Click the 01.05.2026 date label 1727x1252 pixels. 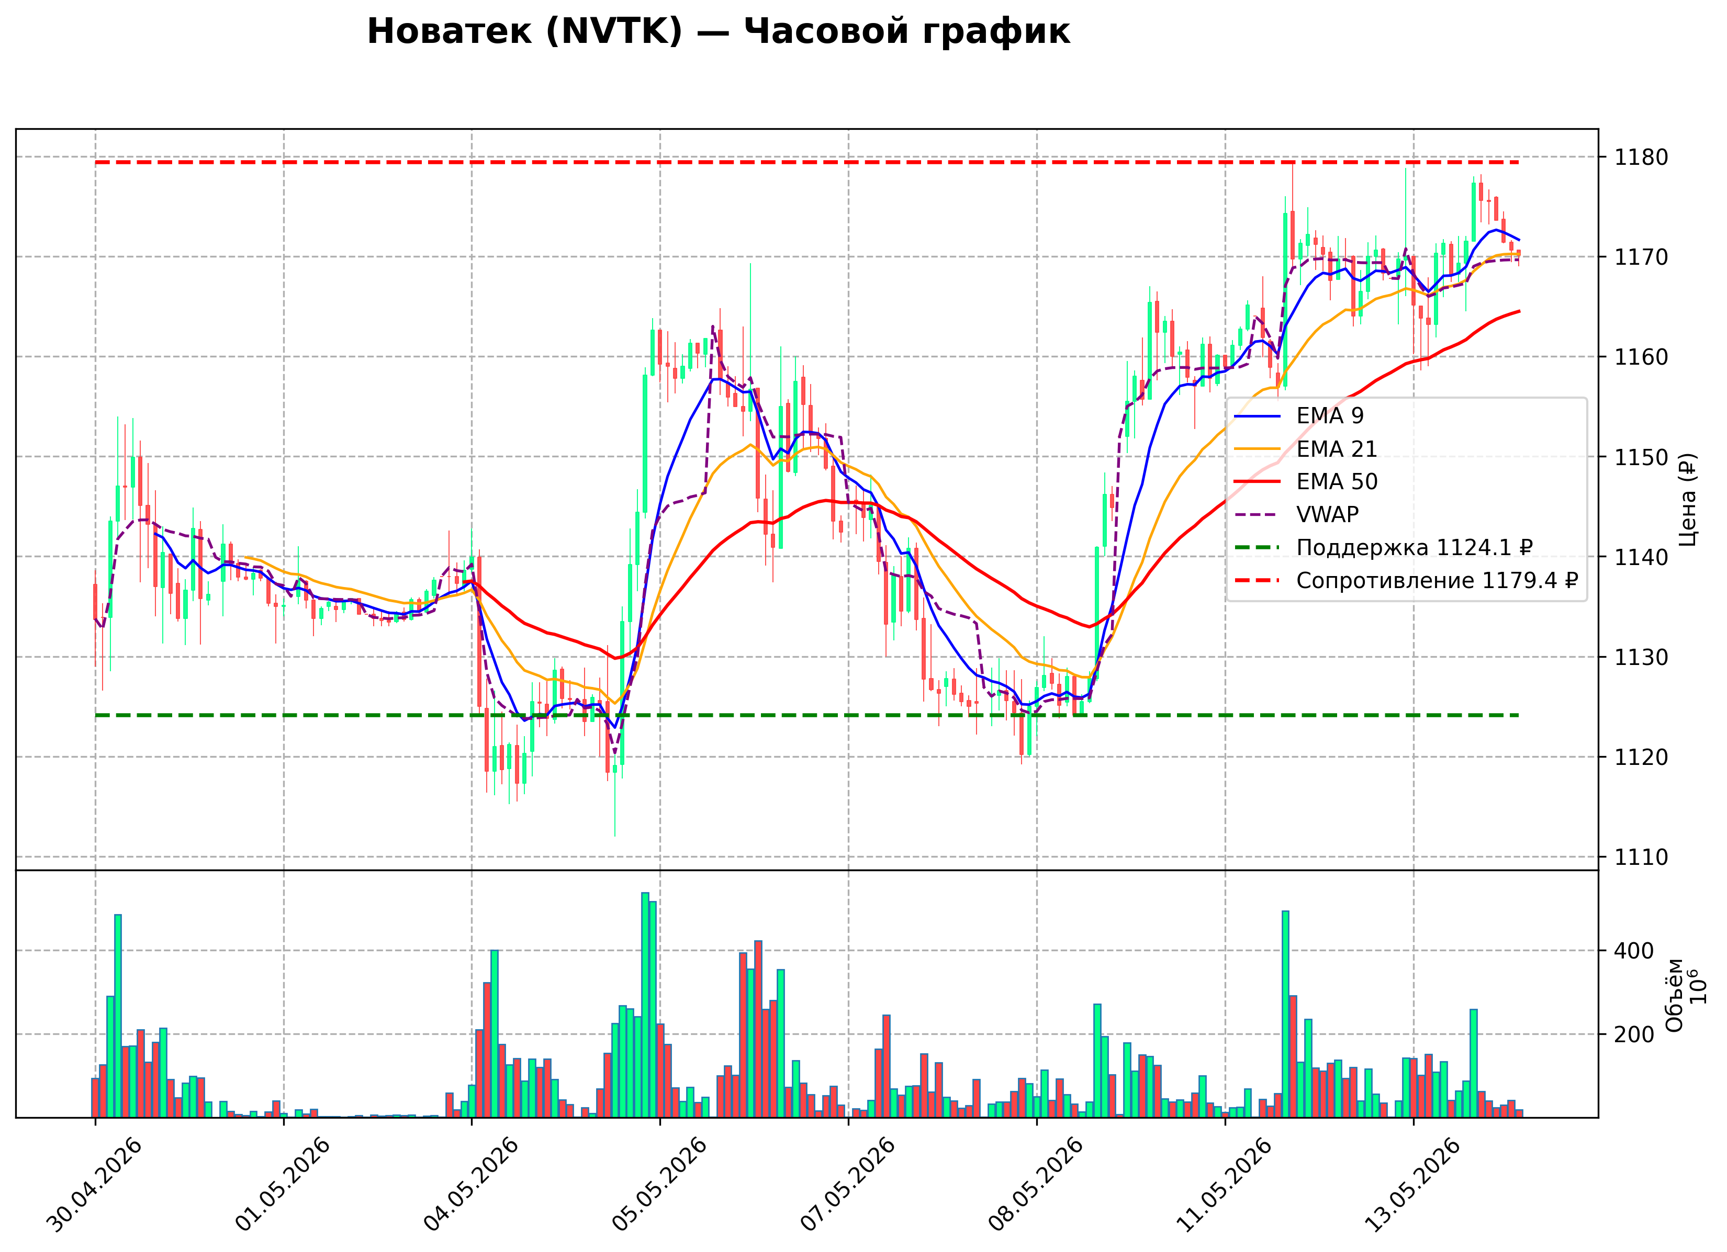click(283, 1186)
